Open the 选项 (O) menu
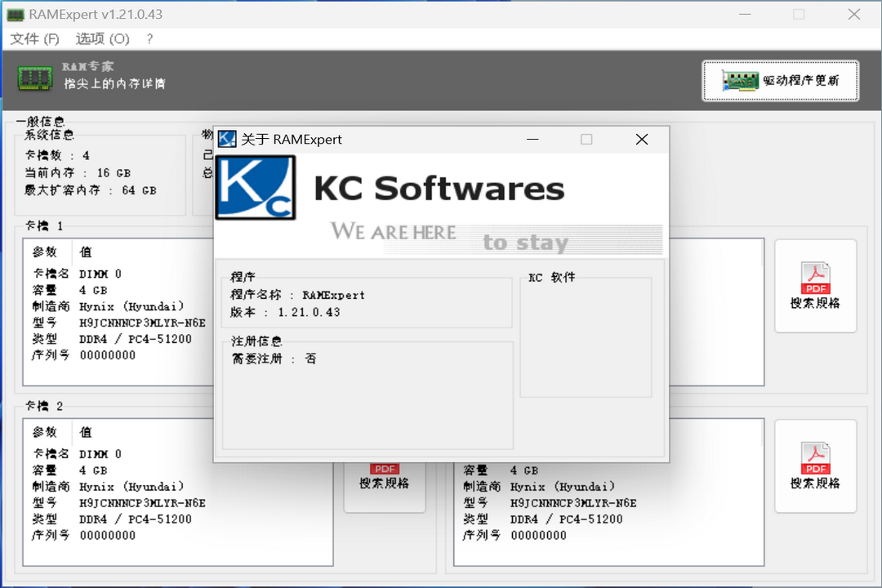 pyautogui.click(x=101, y=38)
